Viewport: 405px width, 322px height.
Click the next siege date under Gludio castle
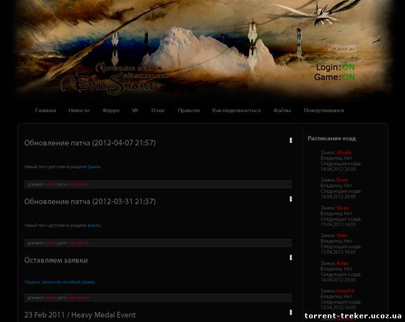[338, 169]
